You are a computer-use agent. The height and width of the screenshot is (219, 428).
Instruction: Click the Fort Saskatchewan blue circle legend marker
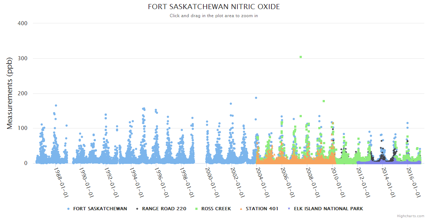coord(68,209)
